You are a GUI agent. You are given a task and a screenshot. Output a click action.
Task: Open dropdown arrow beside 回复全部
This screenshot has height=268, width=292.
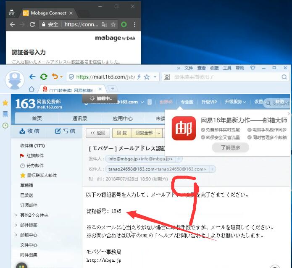159,133
